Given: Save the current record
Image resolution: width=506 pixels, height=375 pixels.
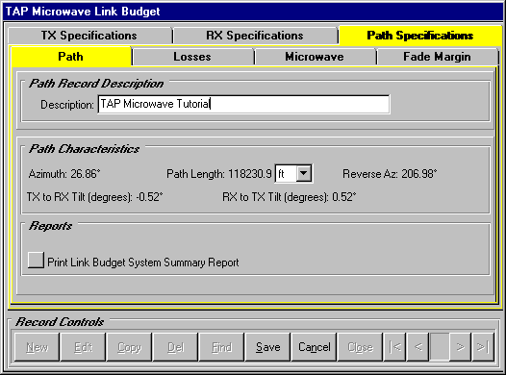Looking at the screenshot, I should click(267, 347).
